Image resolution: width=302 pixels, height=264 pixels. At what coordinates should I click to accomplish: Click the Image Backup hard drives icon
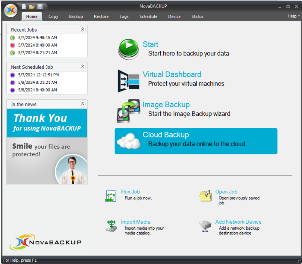pos(128,111)
